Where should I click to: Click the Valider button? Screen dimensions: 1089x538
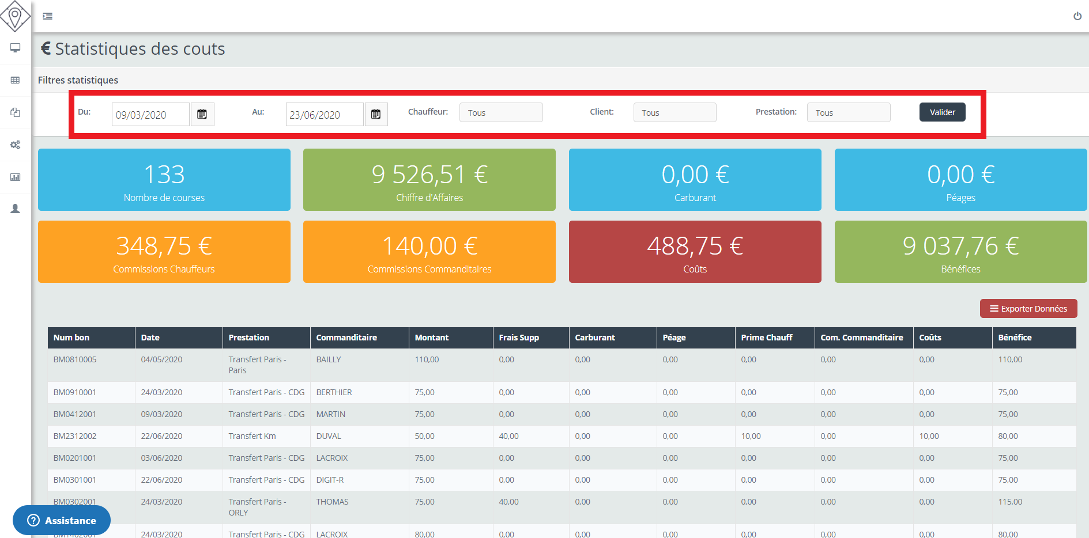click(942, 112)
